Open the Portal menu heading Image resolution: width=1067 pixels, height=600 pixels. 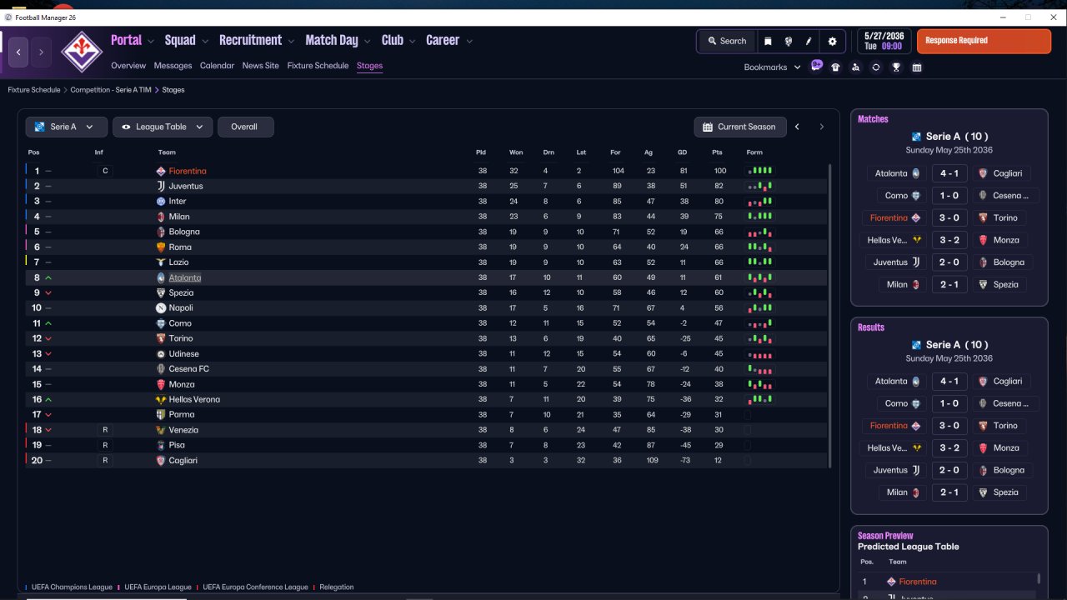point(127,40)
